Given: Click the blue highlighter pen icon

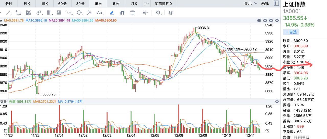Looking at the screenshot, I should 112,13.
